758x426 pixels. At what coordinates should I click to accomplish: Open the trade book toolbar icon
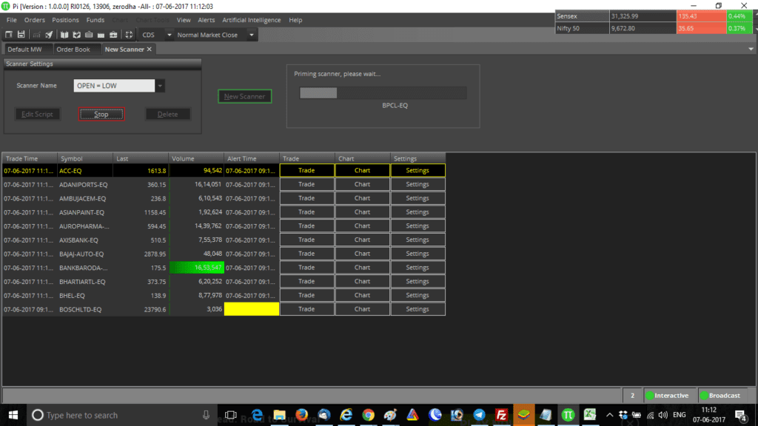tap(77, 34)
